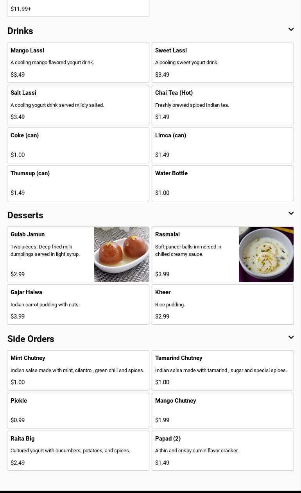Choose Thumsup (can)
Screen dimensions: 301x493
tap(78, 183)
